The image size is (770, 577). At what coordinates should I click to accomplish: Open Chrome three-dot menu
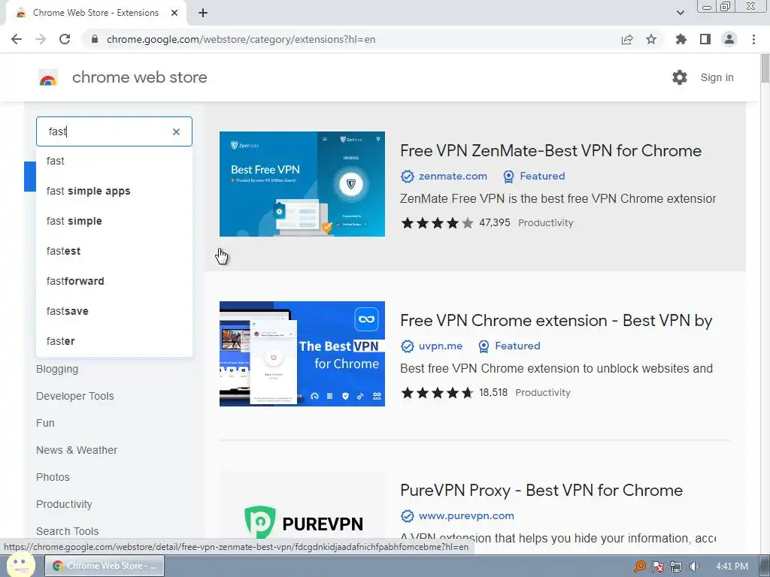point(753,39)
